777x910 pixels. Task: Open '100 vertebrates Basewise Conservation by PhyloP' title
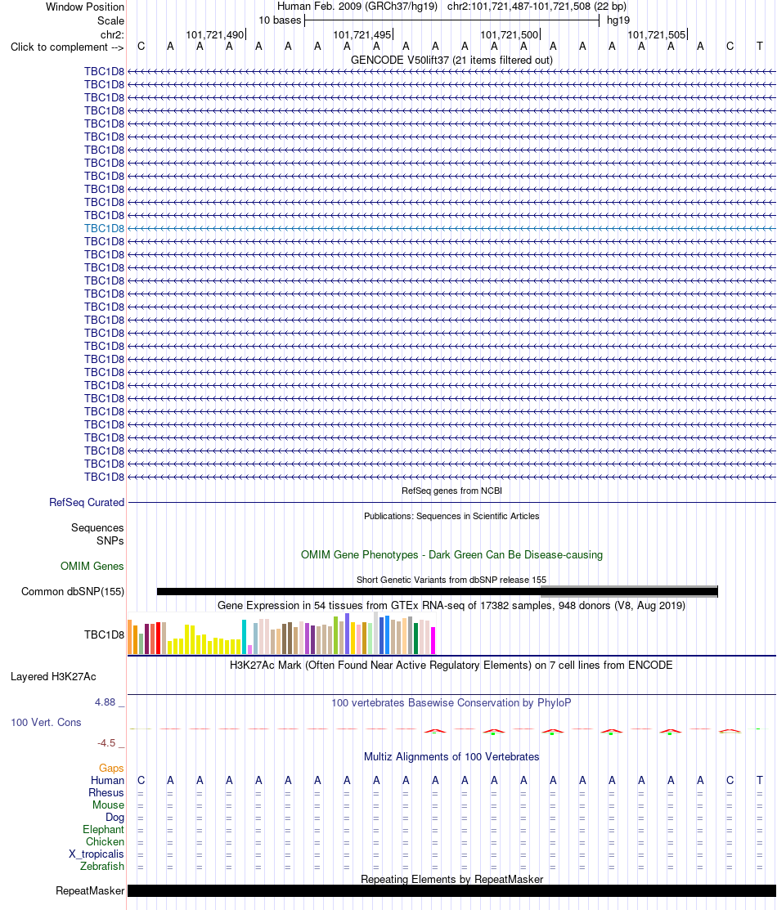coord(451,703)
